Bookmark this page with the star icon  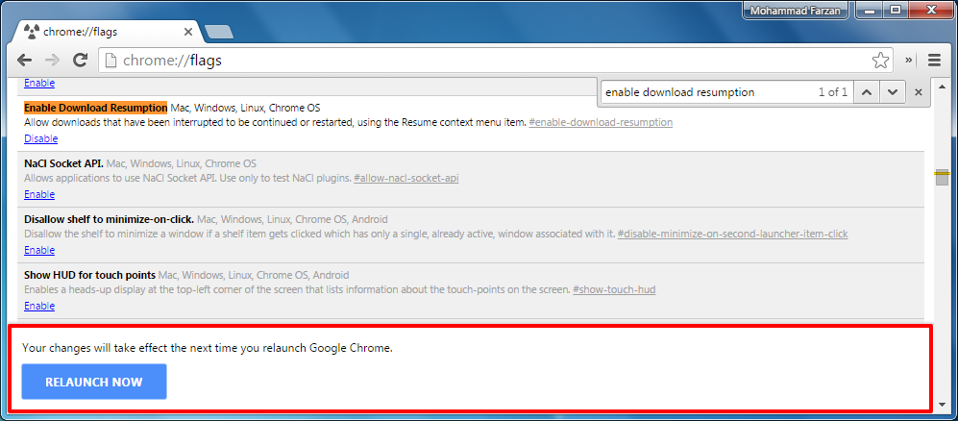(880, 60)
